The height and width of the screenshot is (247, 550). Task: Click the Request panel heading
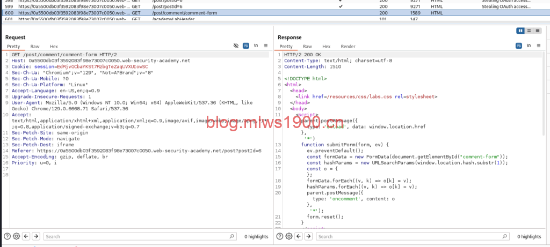coord(16,37)
